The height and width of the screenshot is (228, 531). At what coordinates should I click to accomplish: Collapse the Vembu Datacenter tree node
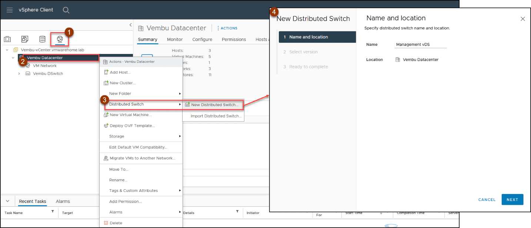[x=13, y=58]
